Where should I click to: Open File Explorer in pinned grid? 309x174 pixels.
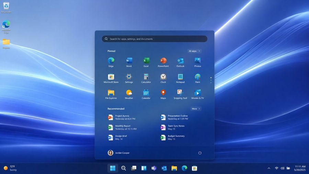tap(111, 94)
